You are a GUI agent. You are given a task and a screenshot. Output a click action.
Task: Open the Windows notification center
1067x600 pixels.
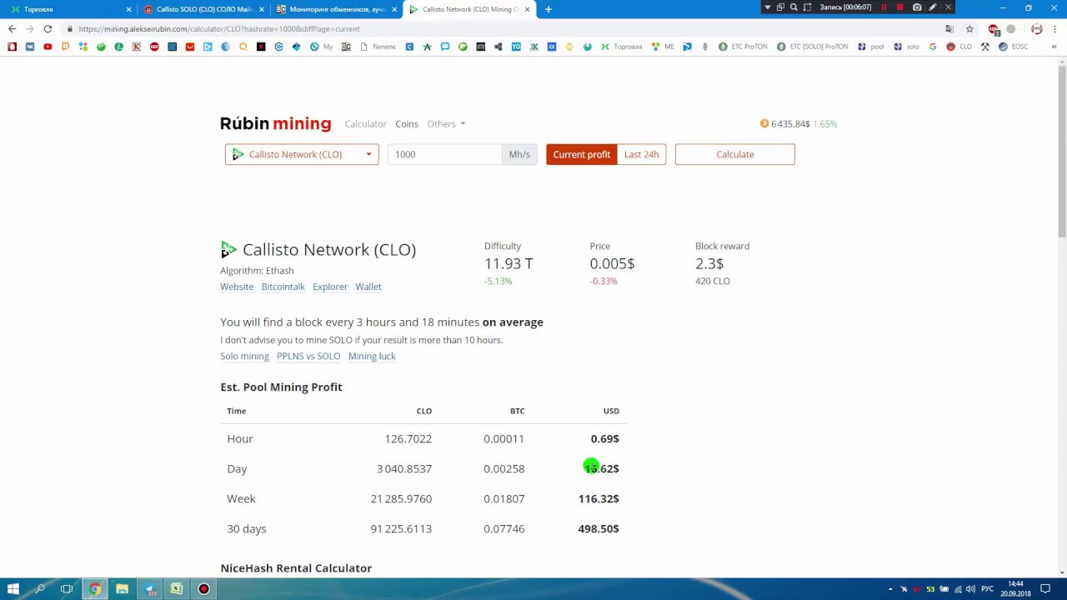(x=1045, y=589)
